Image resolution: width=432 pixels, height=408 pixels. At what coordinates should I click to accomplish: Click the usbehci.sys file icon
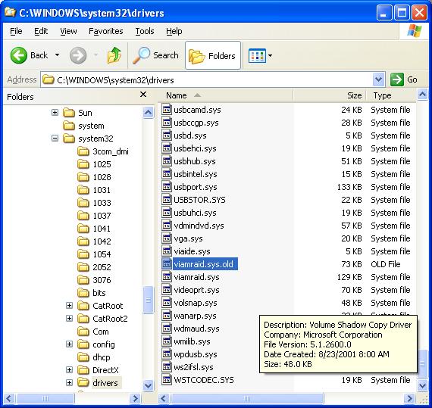(167, 148)
